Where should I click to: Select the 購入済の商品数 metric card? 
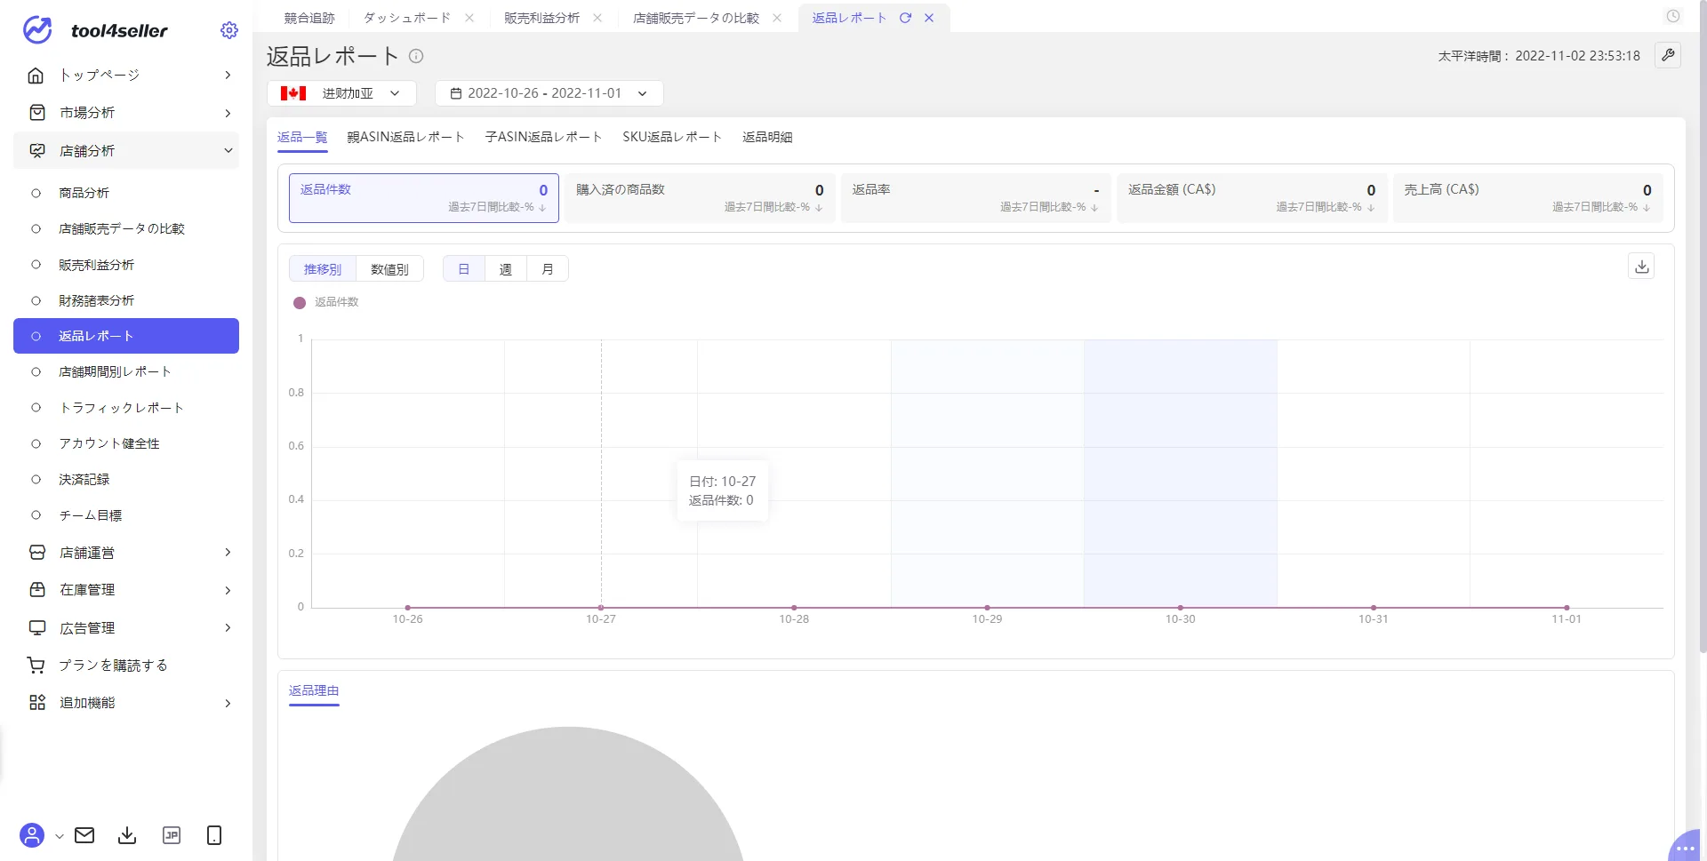[x=700, y=197]
